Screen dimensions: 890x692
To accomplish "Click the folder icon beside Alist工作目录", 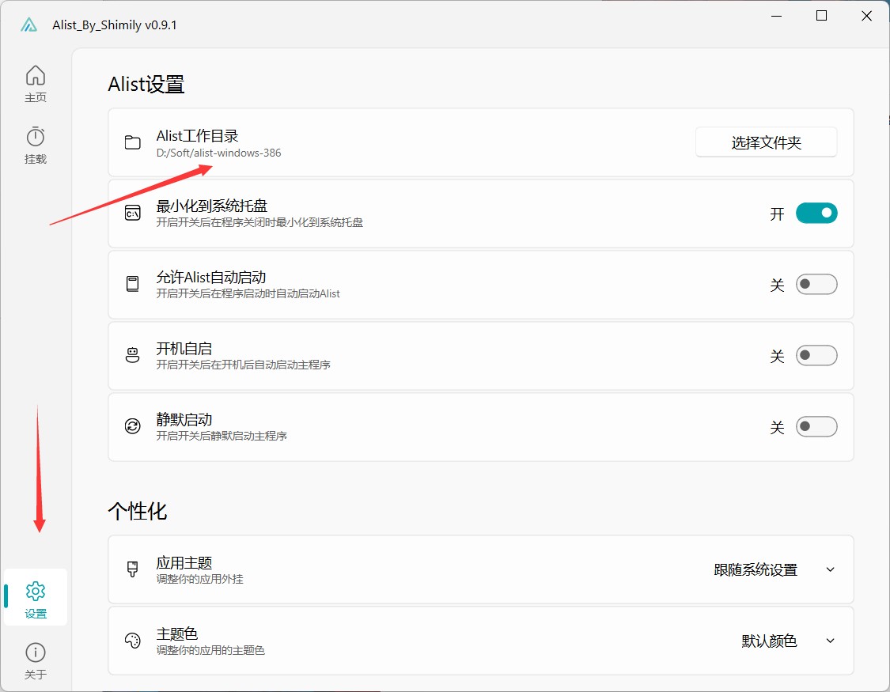I will pyautogui.click(x=133, y=142).
